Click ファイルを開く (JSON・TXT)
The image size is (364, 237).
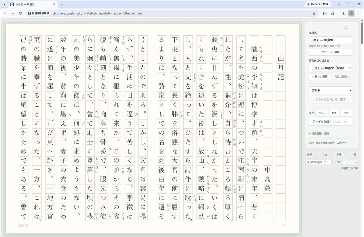tap(330, 122)
